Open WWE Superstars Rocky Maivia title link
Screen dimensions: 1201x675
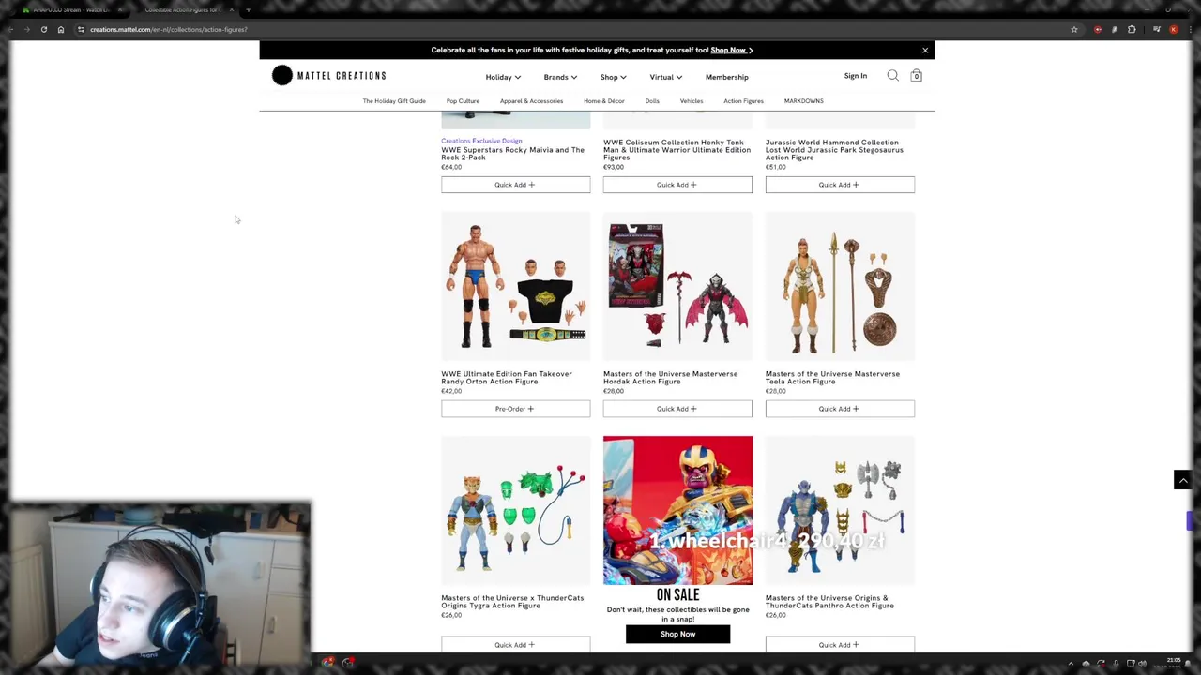click(x=512, y=154)
